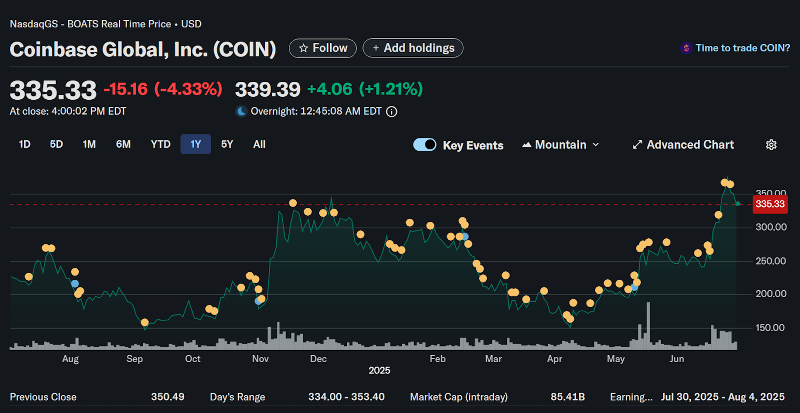Select the 5D time range
Image resolution: width=800 pixels, height=413 pixels.
tap(56, 144)
